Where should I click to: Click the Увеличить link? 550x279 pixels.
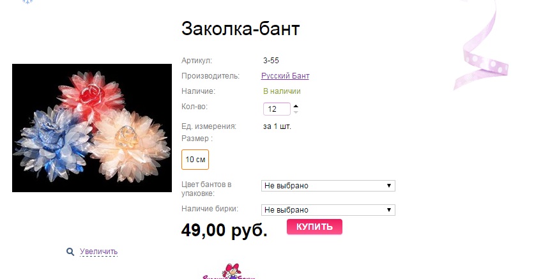pyautogui.click(x=98, y=252)
